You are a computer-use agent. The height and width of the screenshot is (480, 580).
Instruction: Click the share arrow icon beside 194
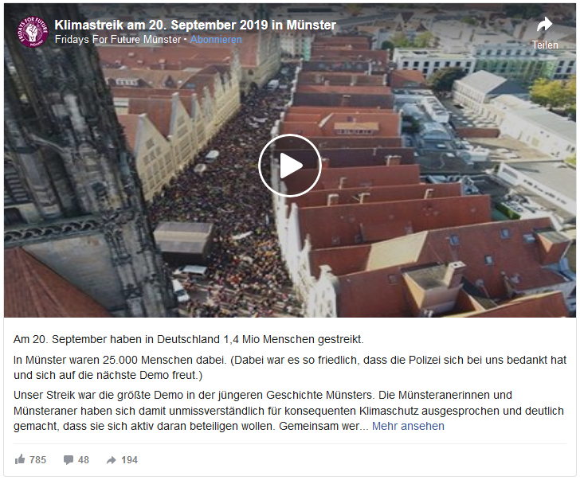[111, 460]
